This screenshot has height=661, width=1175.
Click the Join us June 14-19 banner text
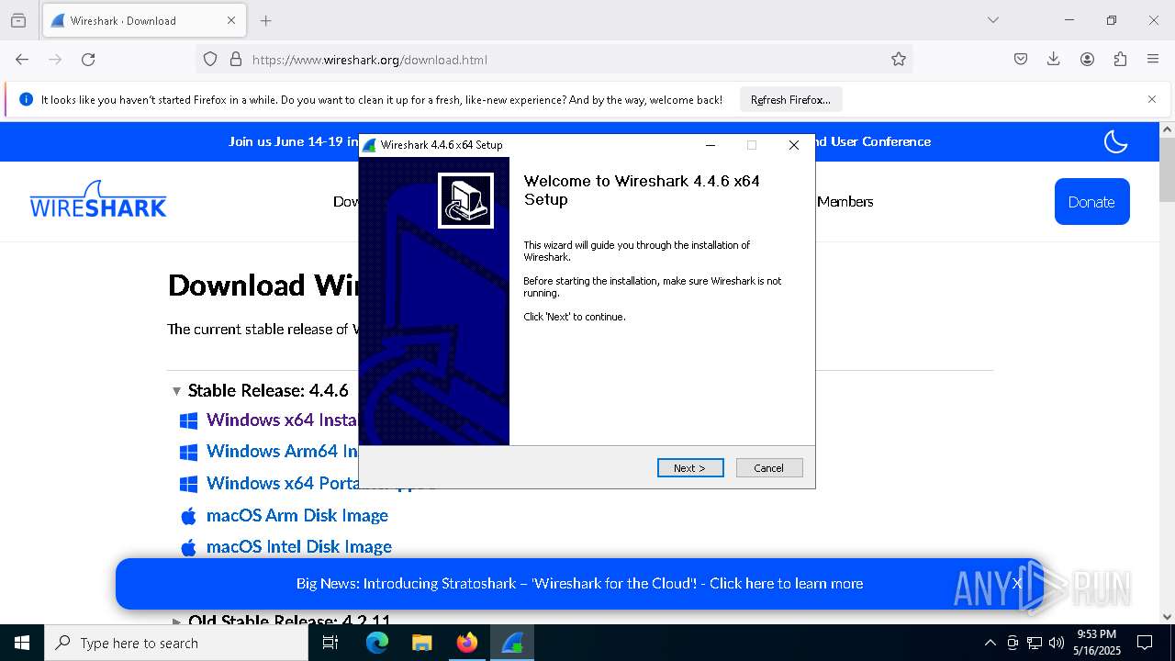294,141
